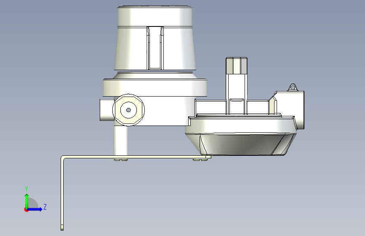This screenshot has height=236, width=365.
Task: Select the vertical post under the hex plug
Action: [121, 141]
